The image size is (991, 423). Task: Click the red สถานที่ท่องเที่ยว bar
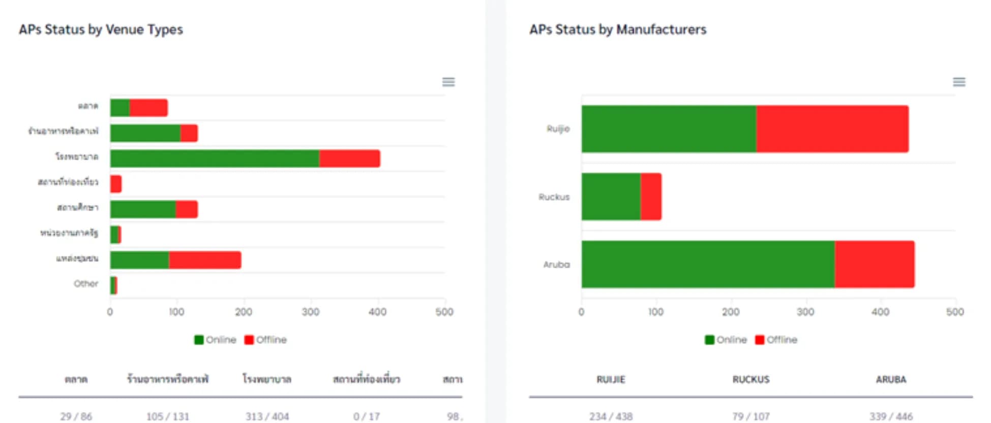116,184
